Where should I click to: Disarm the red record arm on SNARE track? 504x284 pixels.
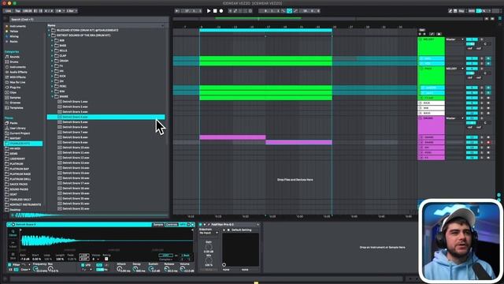[x=488, y=142]
